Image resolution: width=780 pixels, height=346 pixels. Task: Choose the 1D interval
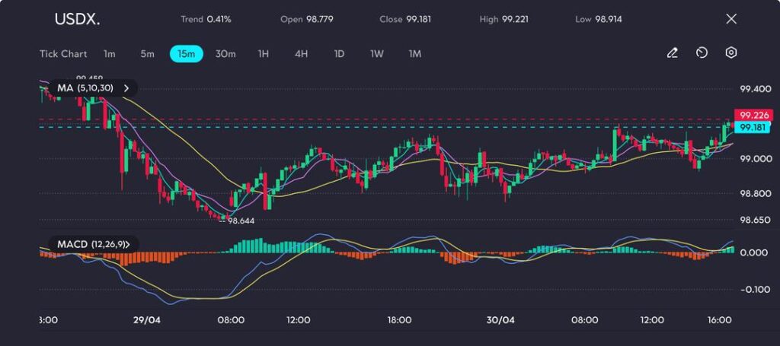point(339,54)
